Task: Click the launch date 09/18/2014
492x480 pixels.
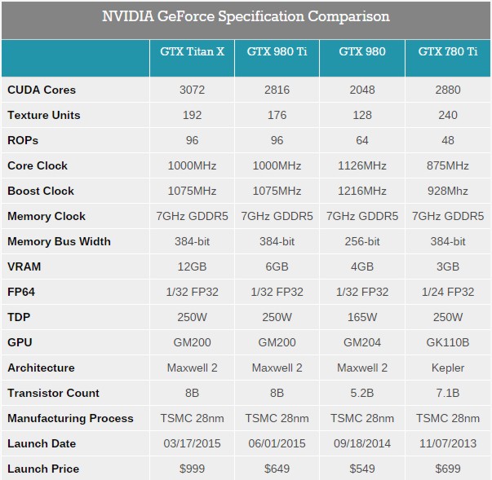Action: tap(362, 443)
